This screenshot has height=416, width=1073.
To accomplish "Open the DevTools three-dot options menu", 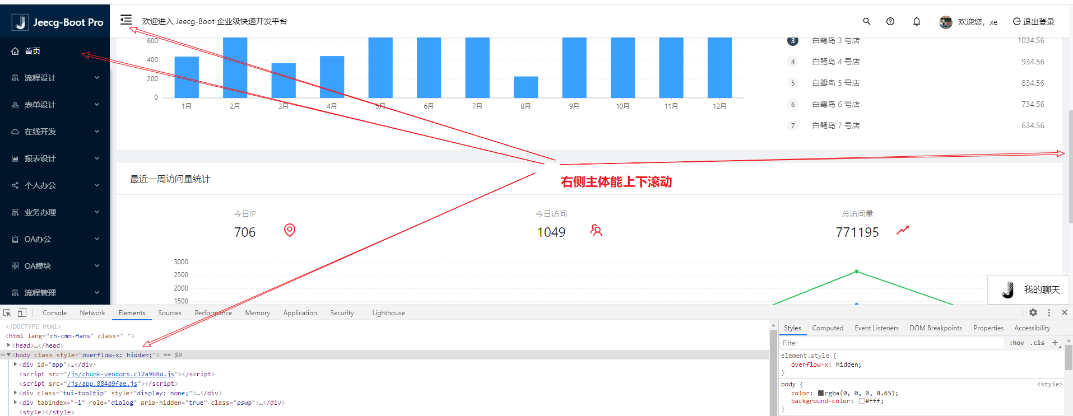I will click(1049, 312).
